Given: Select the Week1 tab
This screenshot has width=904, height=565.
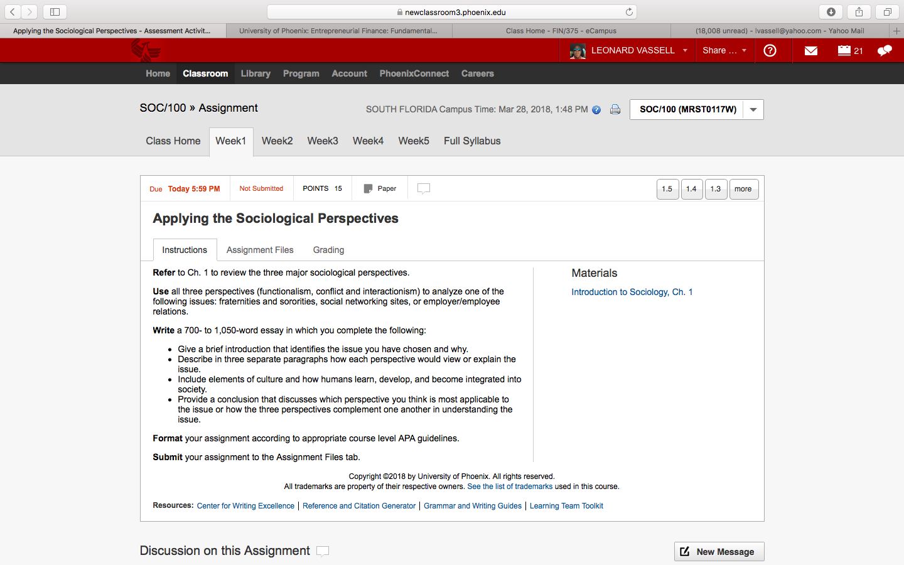Looking at the screenshot, I should pos(231,141).
